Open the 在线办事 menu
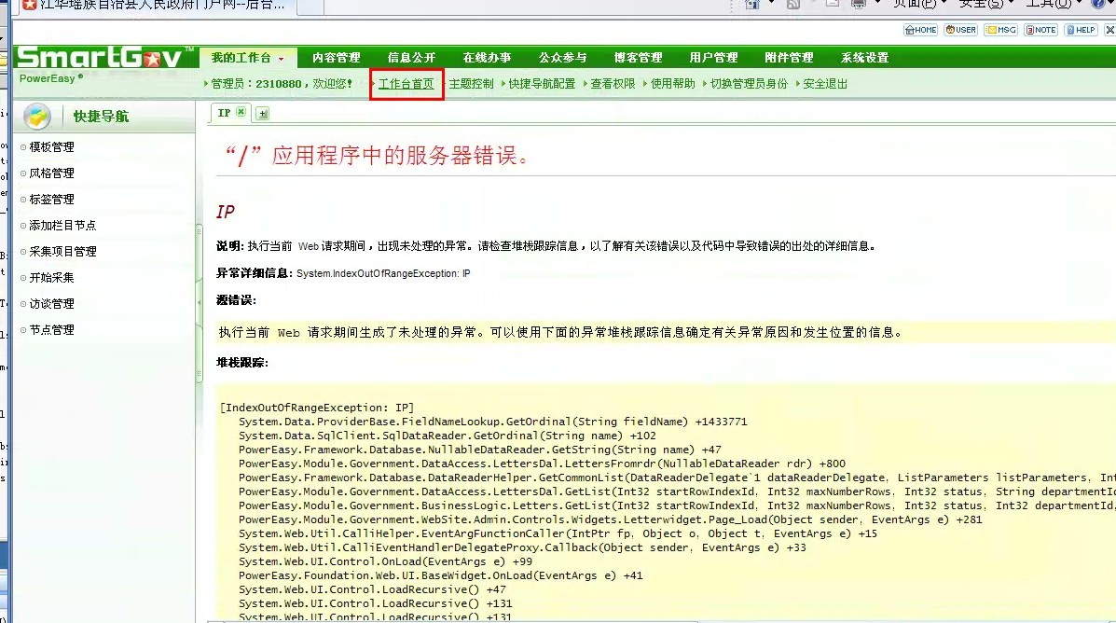Image resolution: width=1116 pixels, height=623 pixels. click(x=487, y=58)
